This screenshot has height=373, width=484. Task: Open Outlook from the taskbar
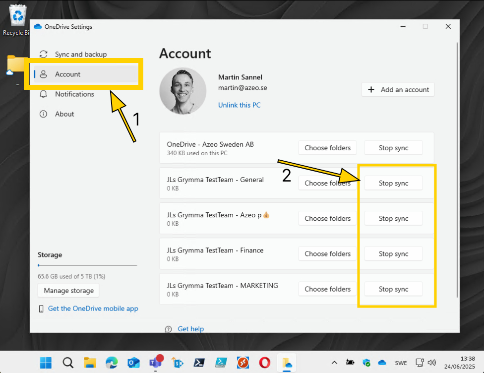[133, 363]
